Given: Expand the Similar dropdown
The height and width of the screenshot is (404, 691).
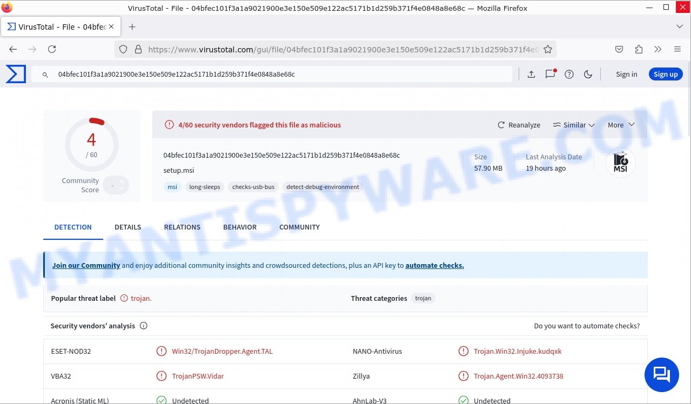Looking at the screenshot, I should coord(574,125).
